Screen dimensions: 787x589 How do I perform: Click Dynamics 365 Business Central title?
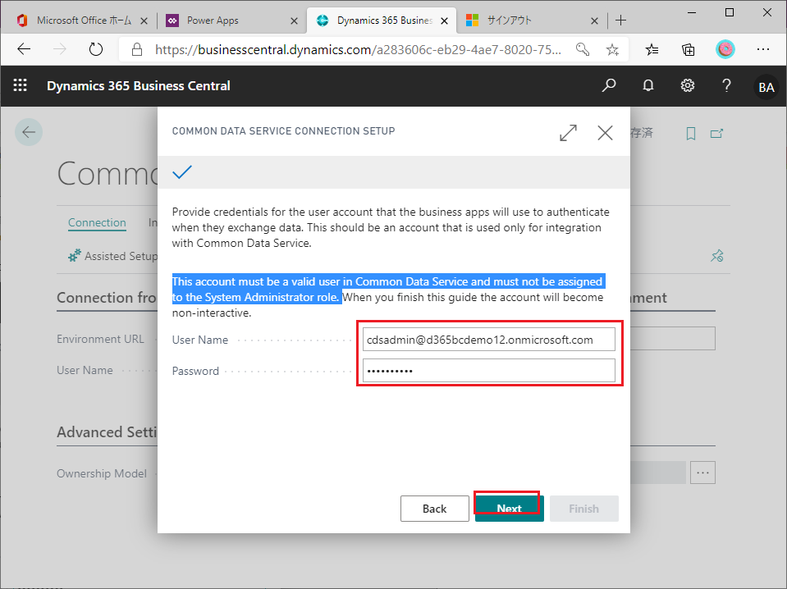[x=139, y=86]
